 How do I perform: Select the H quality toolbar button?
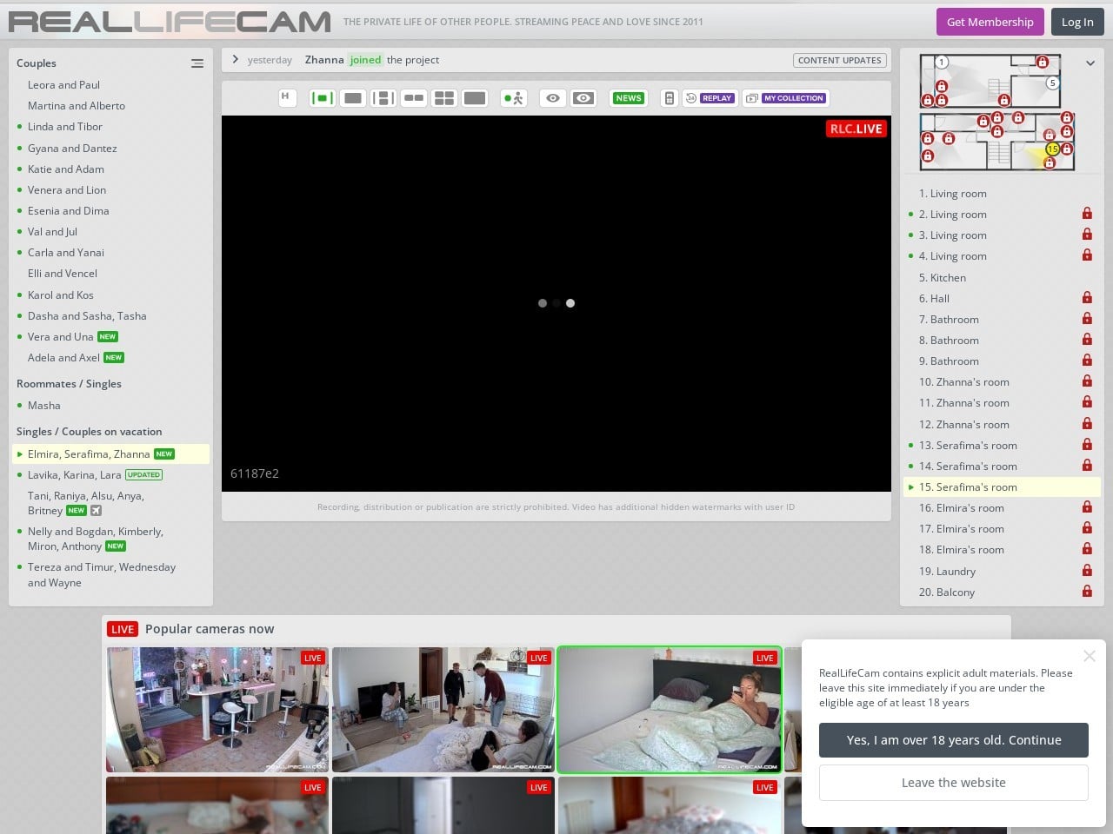point(286,98)
